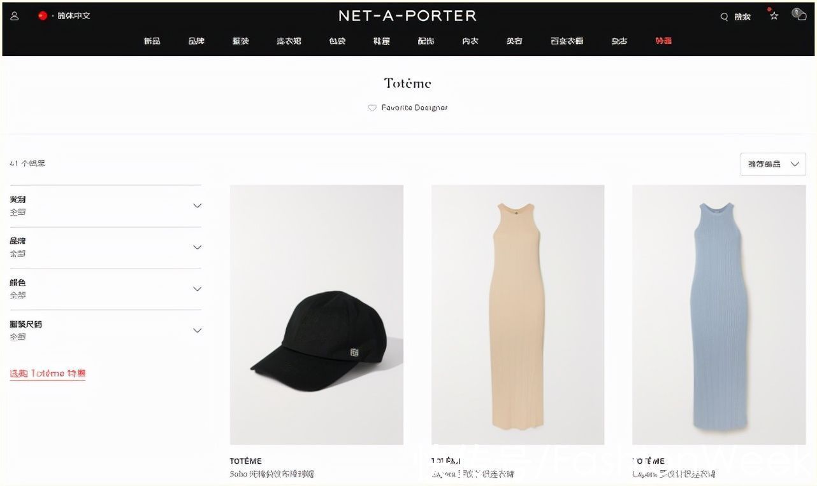817x486 pixels.
Task: Open the 鞋履 menu in navigation
Action: pos(381,41)
